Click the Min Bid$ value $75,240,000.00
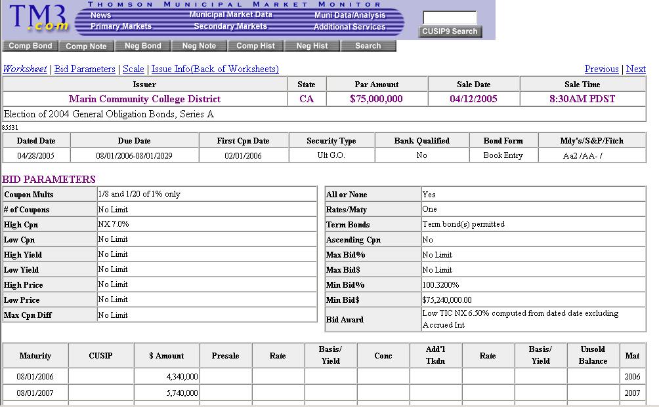Image resolution: width=659 pixels, height=407 pixels. (447, 300)
